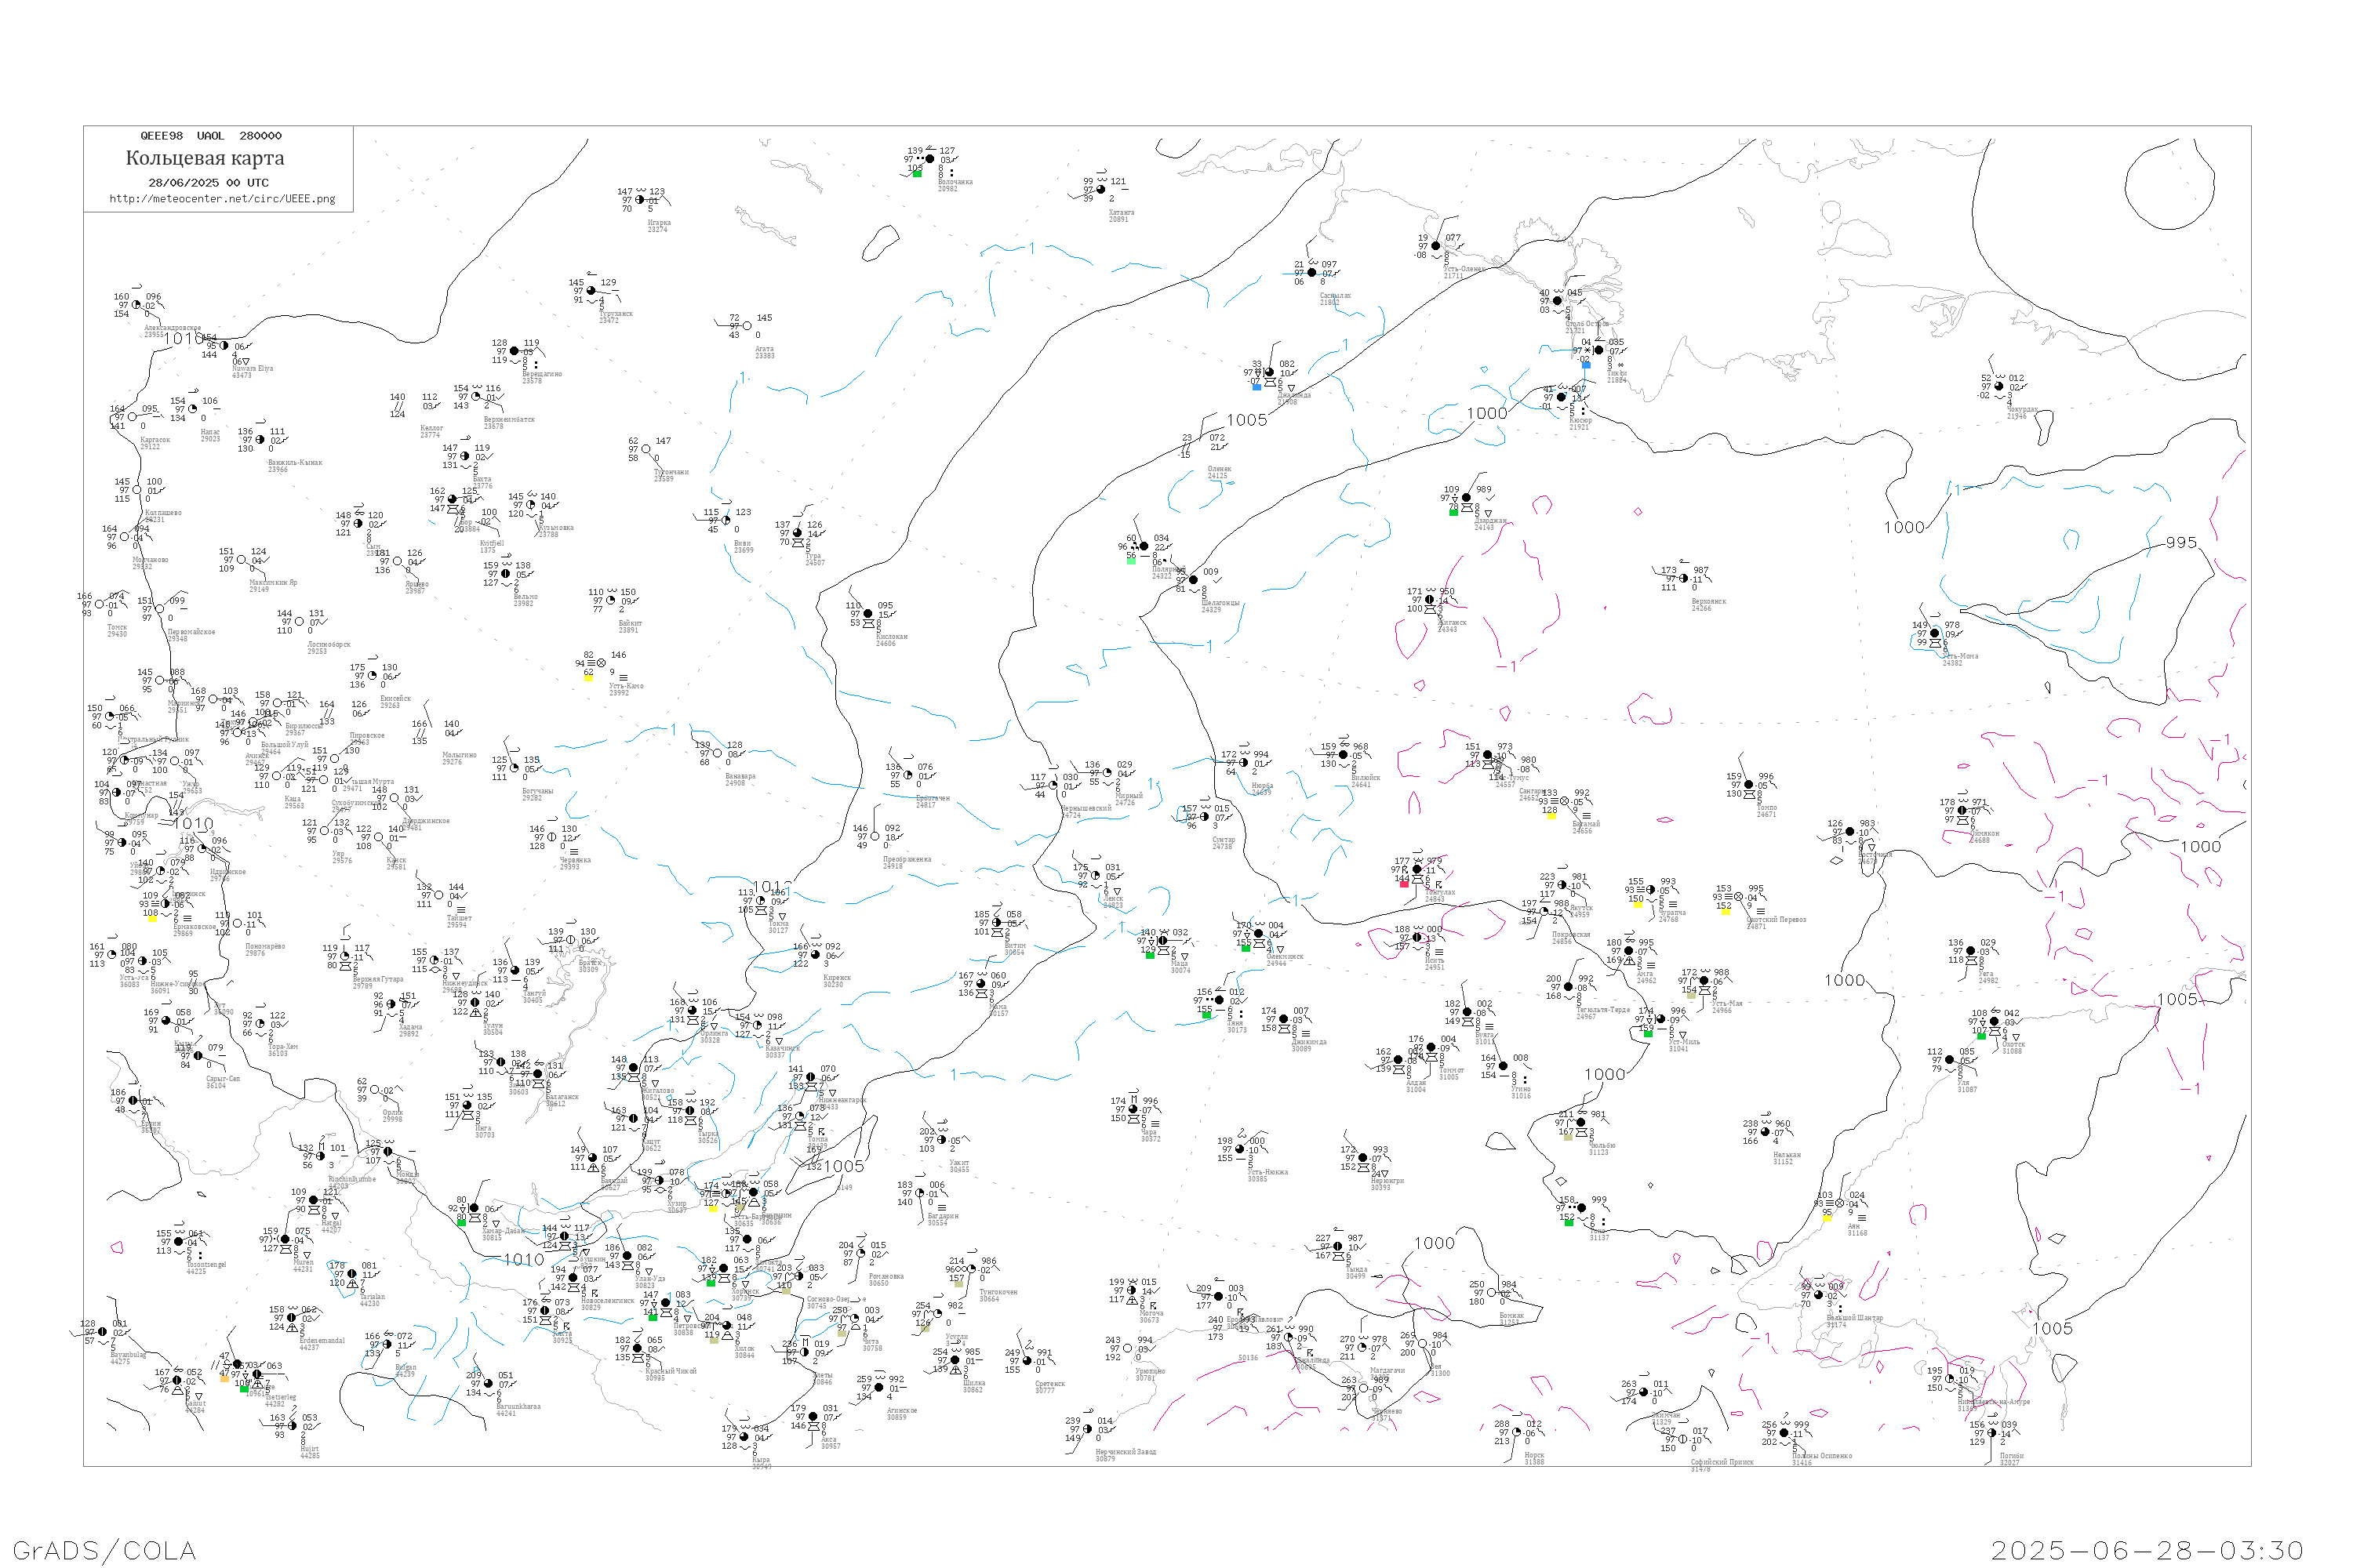Click the Шелагонцы filled station circle
Screen dimensions: 2353x1568
[x=1194, y=580]
